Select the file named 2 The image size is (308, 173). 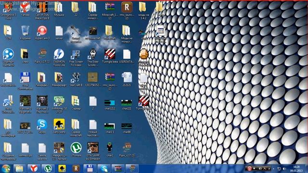93,102
